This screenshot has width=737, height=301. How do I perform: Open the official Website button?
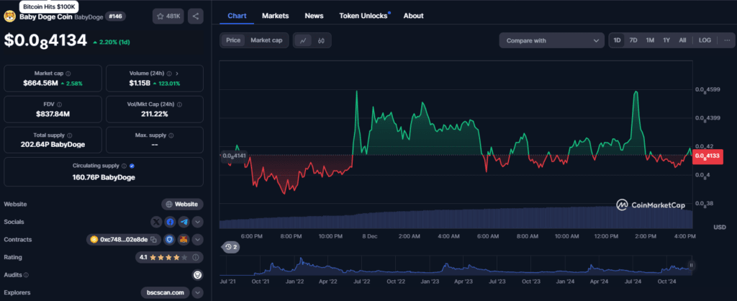pos(182,204)
